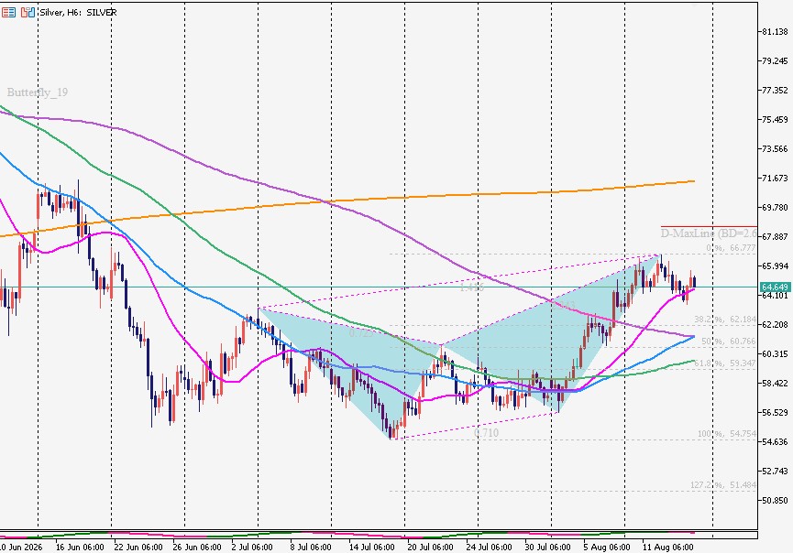Select the '61.8 %, 59.347' Fibonacci label
793x553 pixels.
(725, 363)
